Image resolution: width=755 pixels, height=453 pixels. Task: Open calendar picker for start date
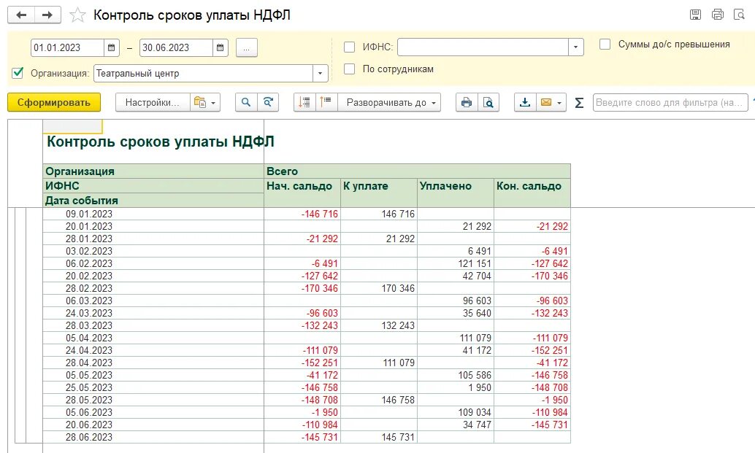pos(111,47)
